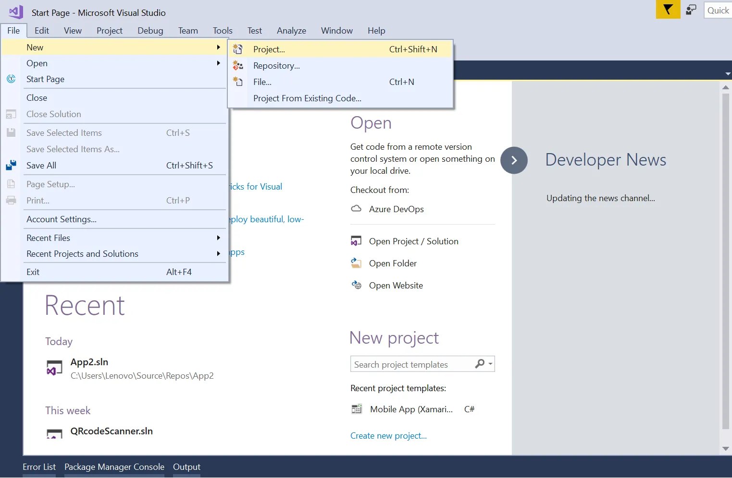Switch to Package Manager Console tab
Screen dimensions: 732x478
coord(114,466)
